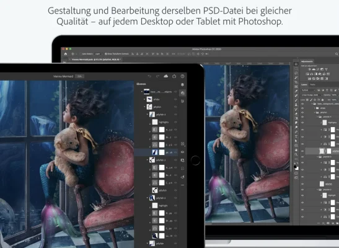
Task: Collapse the jellyfish 3 group on iPad
Action: (147, 160)
